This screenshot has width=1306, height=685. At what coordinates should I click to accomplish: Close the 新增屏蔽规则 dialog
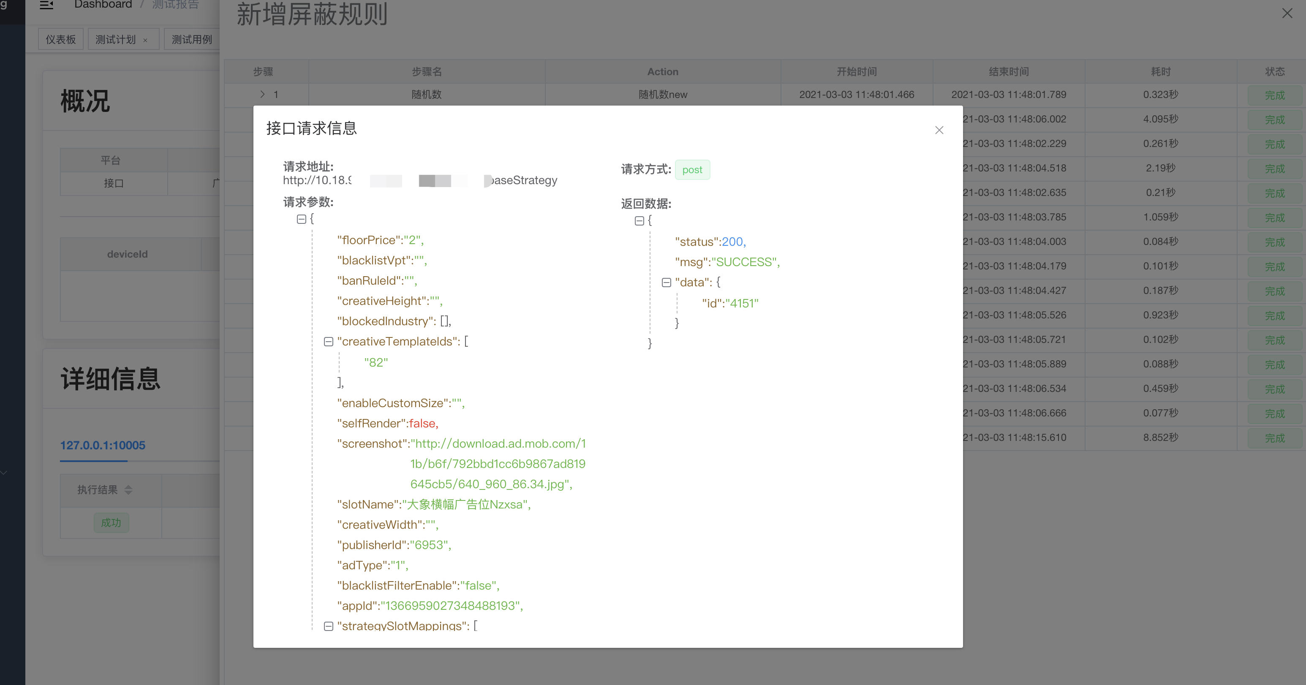click(x=1287, y=13)
